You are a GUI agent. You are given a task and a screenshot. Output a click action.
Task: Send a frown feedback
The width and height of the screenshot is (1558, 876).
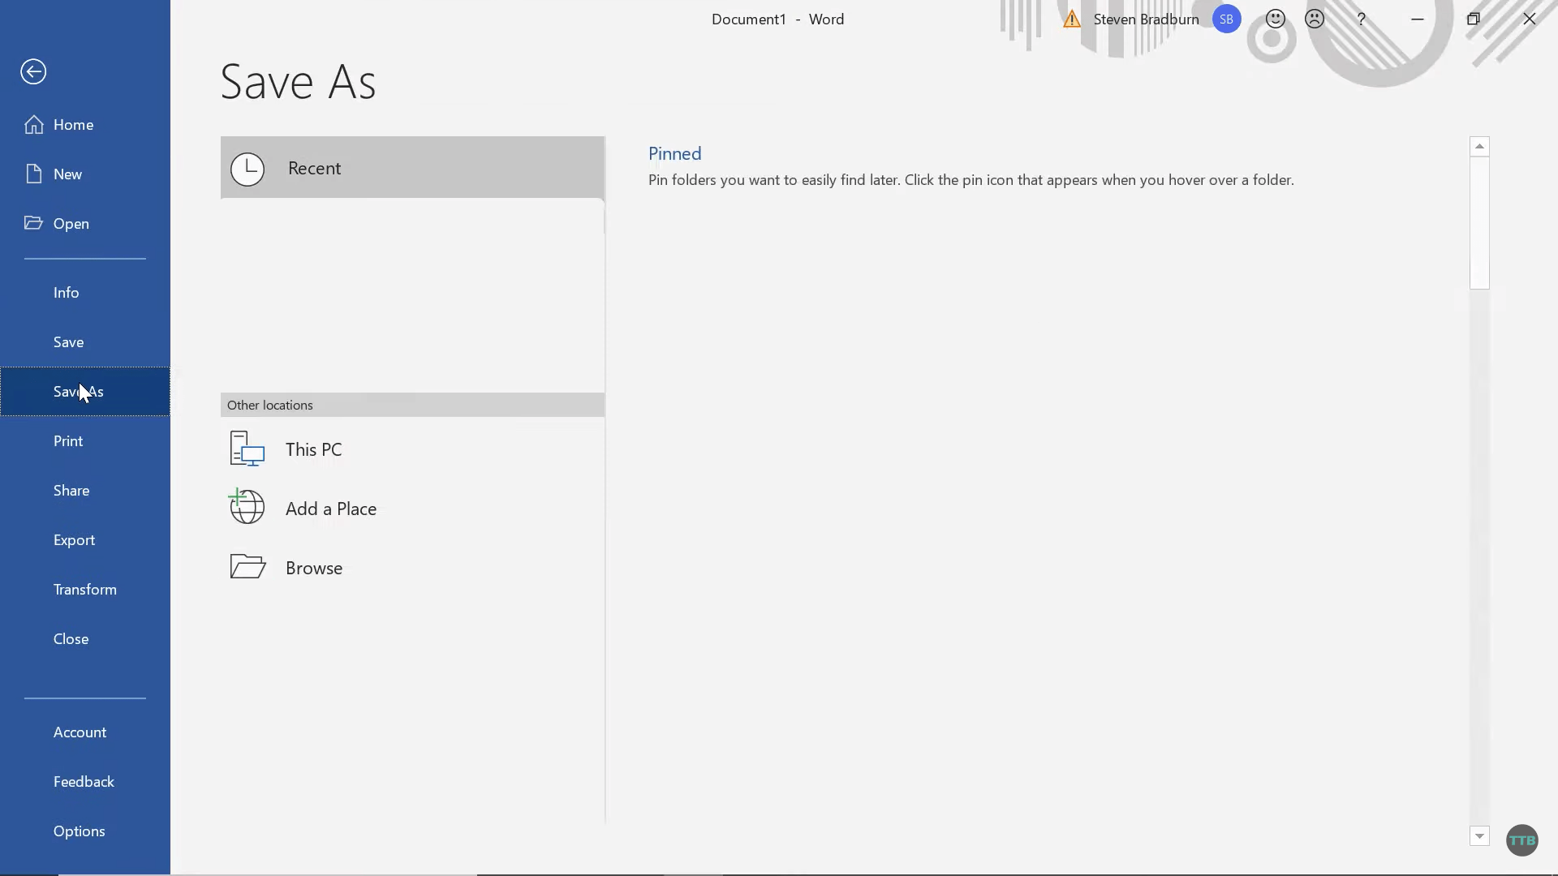click(x=1315, y=19)
